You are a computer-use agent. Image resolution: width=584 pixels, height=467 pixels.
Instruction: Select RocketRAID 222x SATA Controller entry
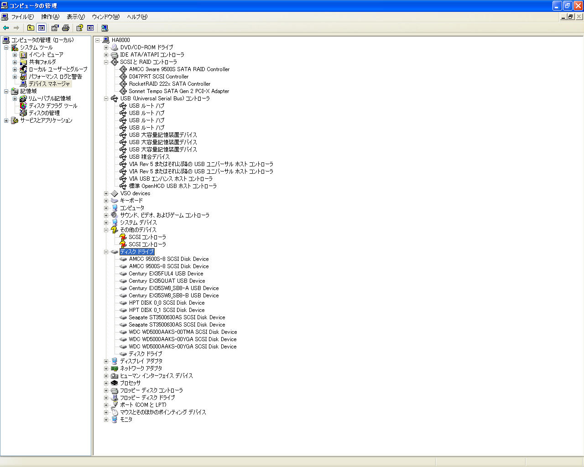(x=170, y=84)
